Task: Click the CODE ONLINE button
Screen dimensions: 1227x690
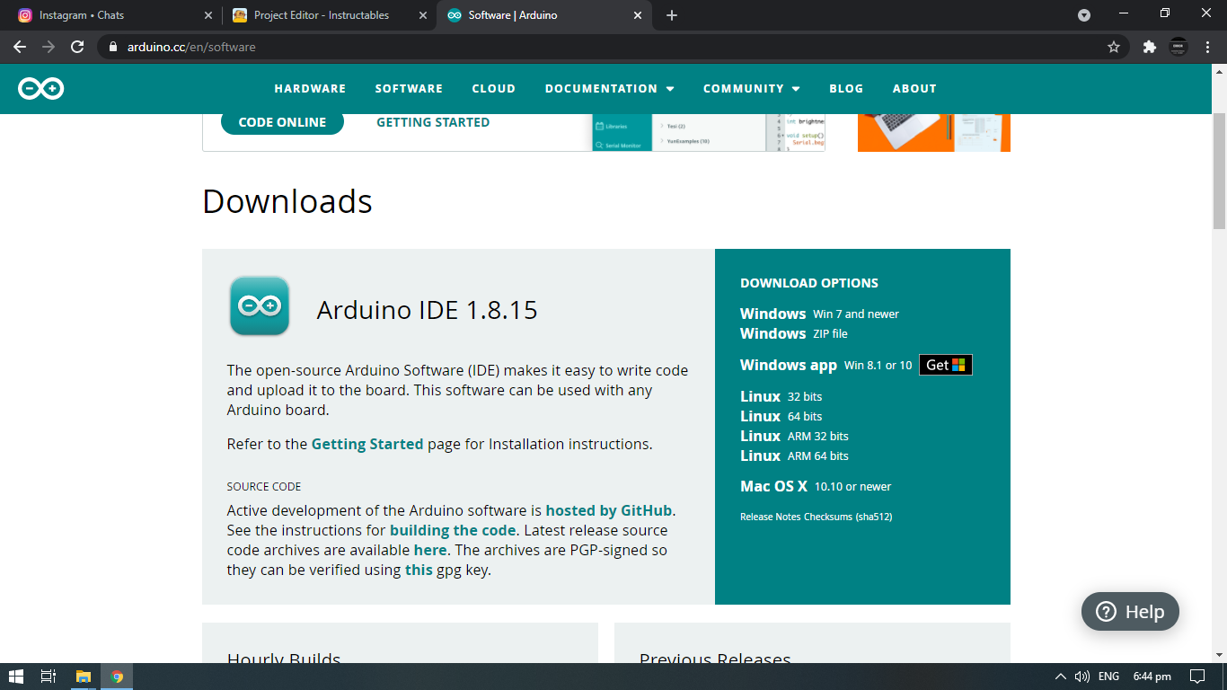Action: pyautogui.click(x=282, y=122)
